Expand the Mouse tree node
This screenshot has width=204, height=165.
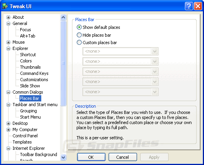(8, 42)
